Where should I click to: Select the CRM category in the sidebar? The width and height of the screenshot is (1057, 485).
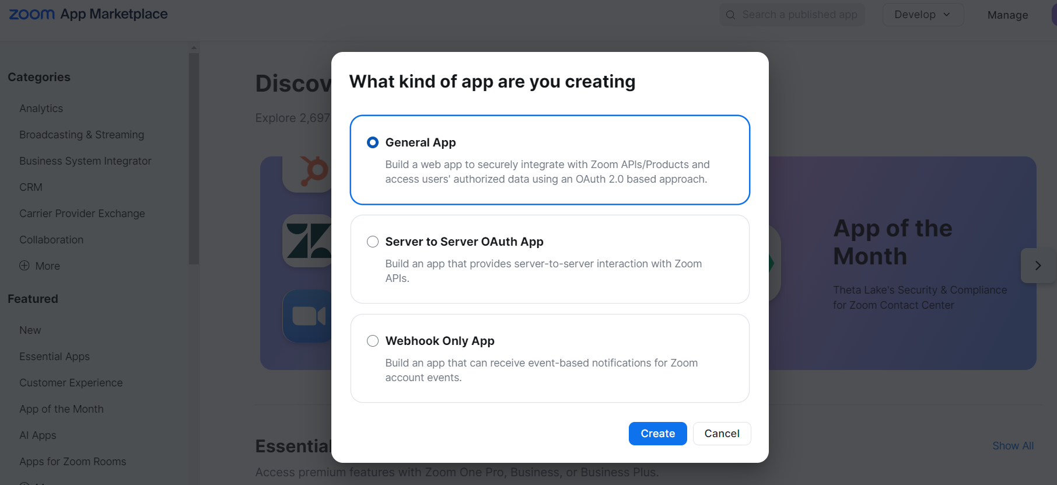coord(30,187)
